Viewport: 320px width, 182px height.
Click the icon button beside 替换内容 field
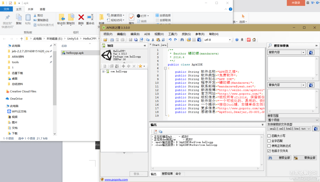click(x=311, y=85)
